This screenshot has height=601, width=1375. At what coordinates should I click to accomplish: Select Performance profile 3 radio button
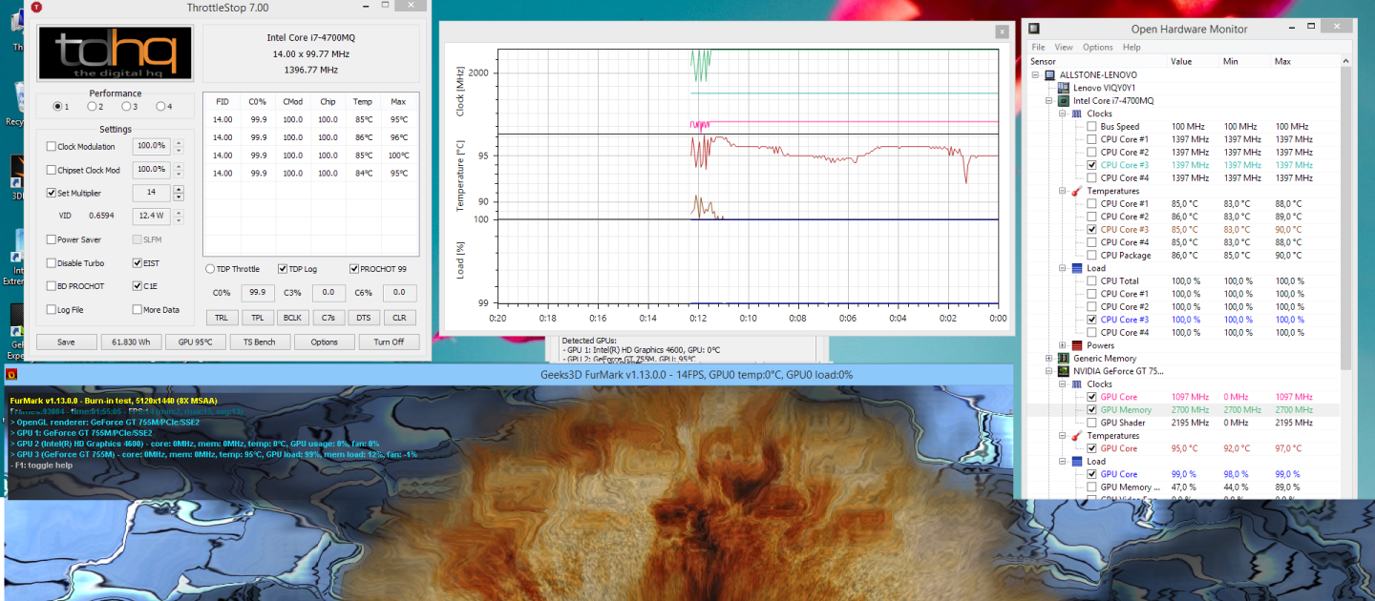(125, 106)
